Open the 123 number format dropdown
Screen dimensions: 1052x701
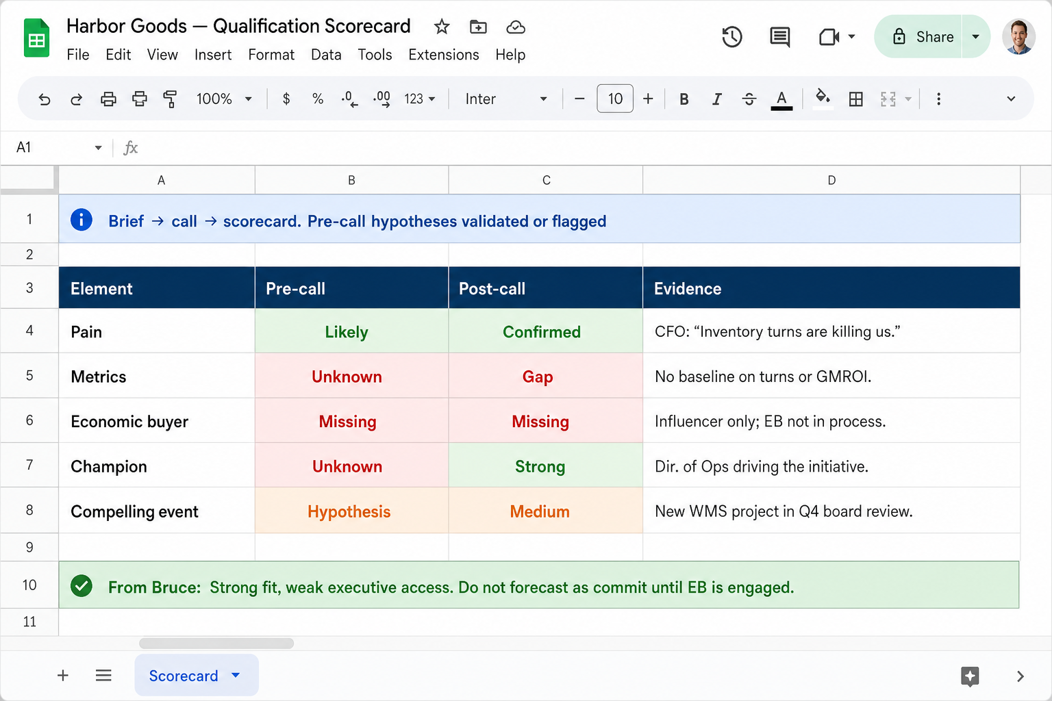click(x=419, y=99)
